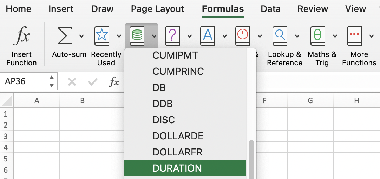Select row 3 header
380x179 pixels.
[x=7, y=136]
